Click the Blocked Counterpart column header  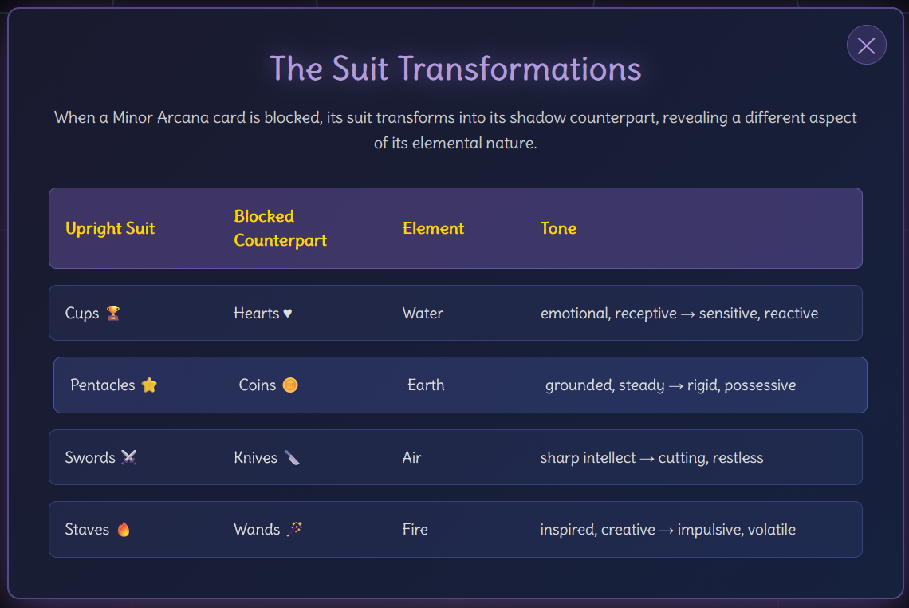tap(280, 228)
